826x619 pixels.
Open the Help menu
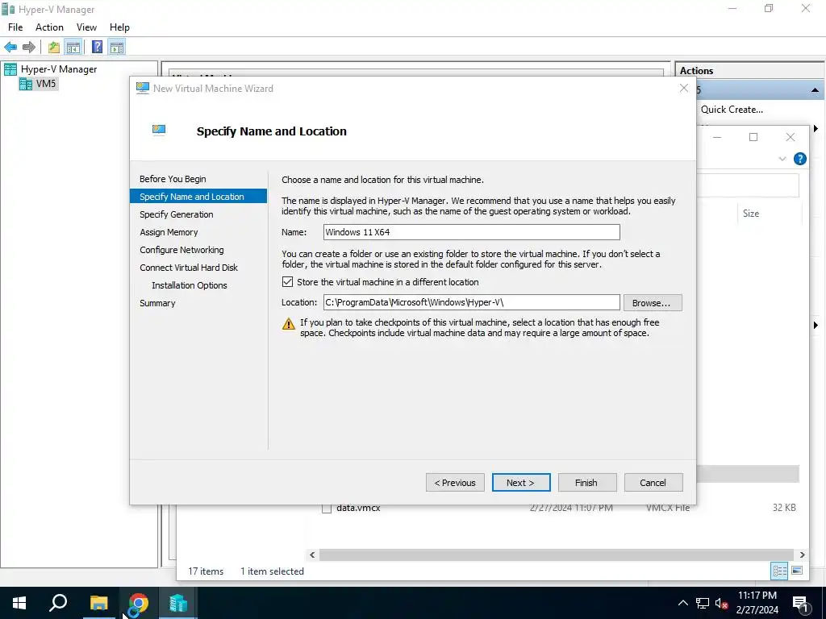click(x=119, y=27)
